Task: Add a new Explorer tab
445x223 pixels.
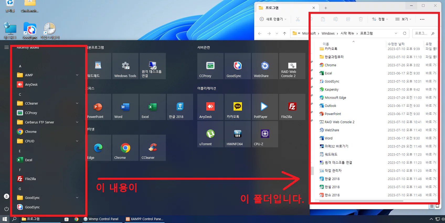Action: pyautogui.click(x=326, y=8)
